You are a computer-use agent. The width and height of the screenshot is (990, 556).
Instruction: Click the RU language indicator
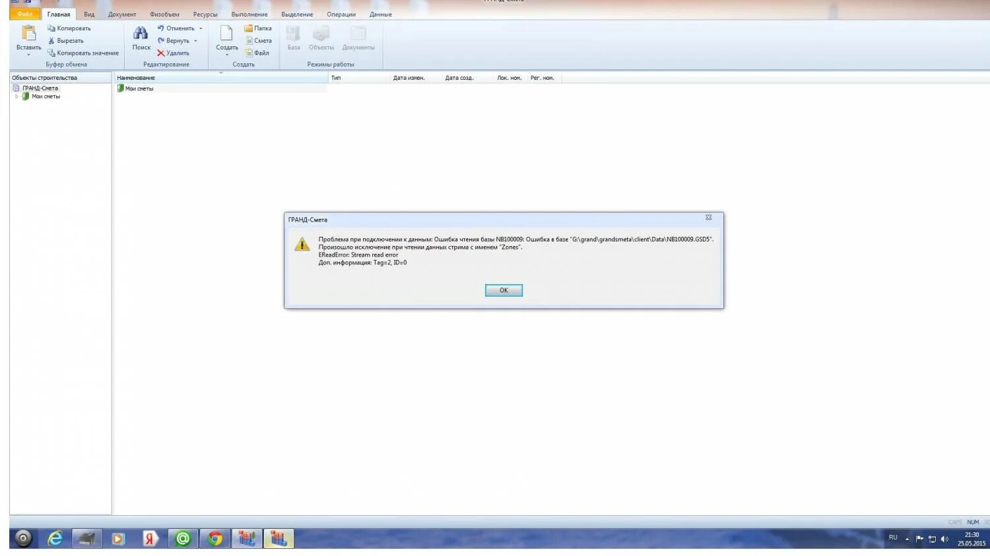click(893, 538)
